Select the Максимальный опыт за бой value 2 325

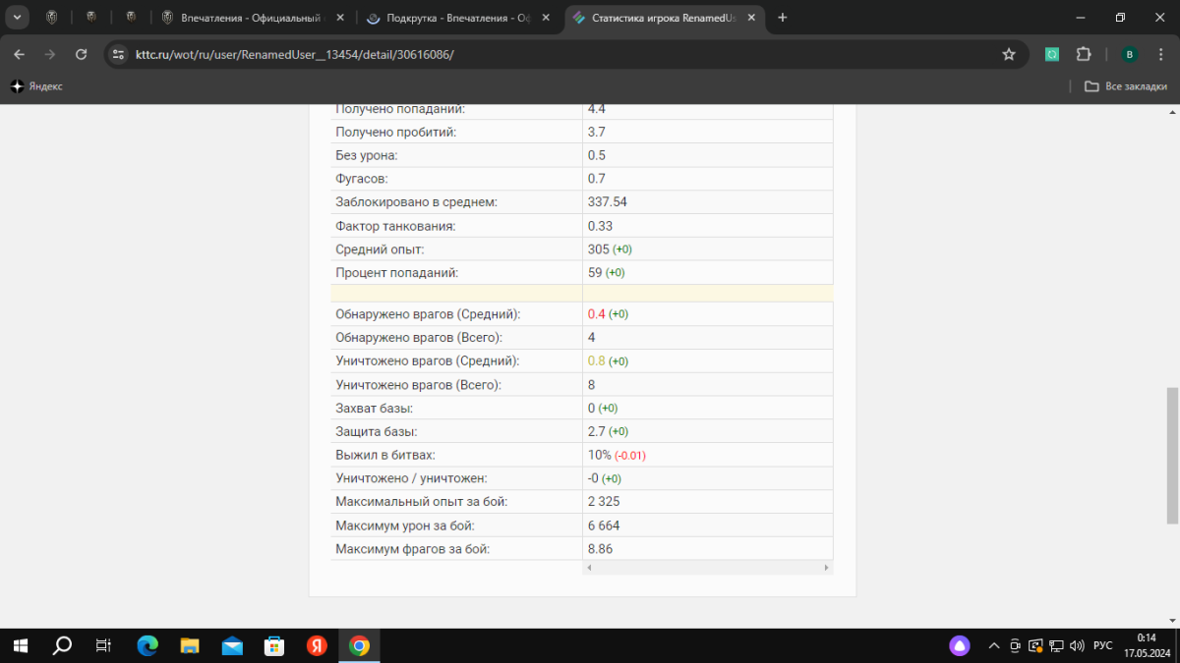point(604,502)
